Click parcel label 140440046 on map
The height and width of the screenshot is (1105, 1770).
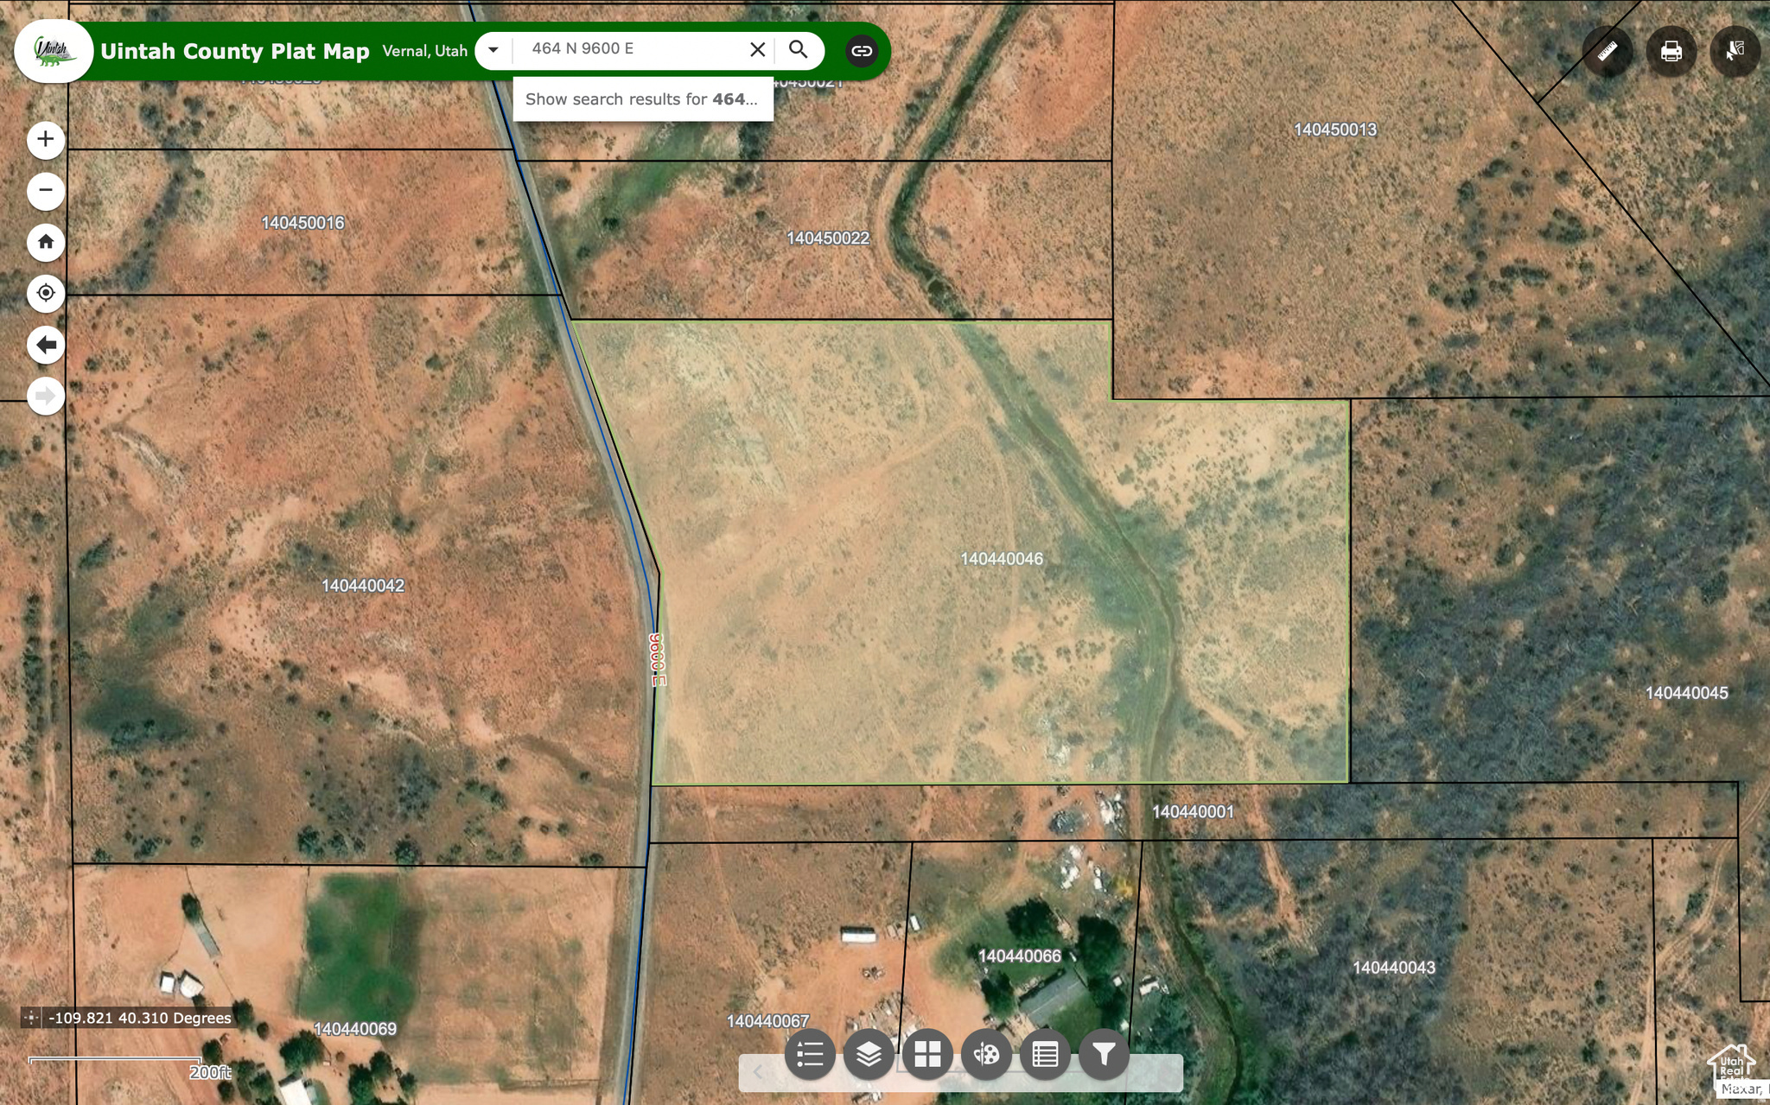click(x=1002, y=559)
